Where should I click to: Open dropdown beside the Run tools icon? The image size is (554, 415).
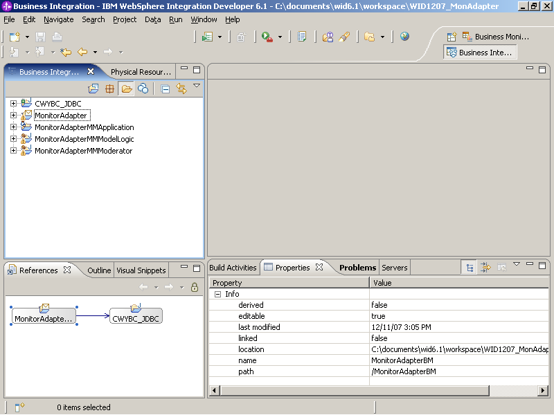click(x=280, y=37)
